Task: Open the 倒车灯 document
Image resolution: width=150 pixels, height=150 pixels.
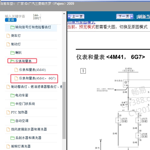Action: click(x=16, y=36)
